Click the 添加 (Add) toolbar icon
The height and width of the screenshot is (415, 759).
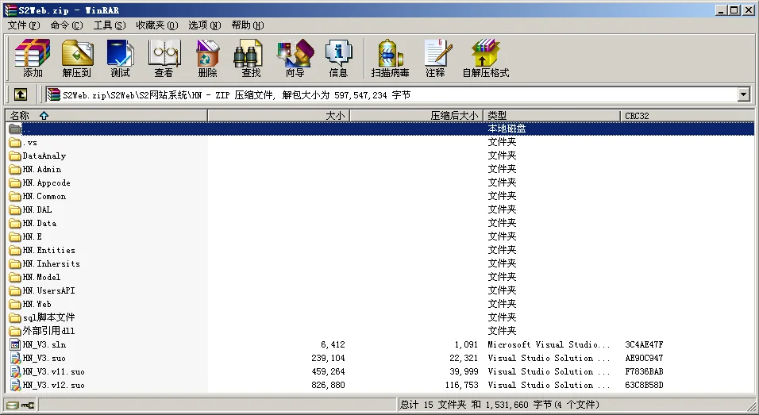point(33,59)
